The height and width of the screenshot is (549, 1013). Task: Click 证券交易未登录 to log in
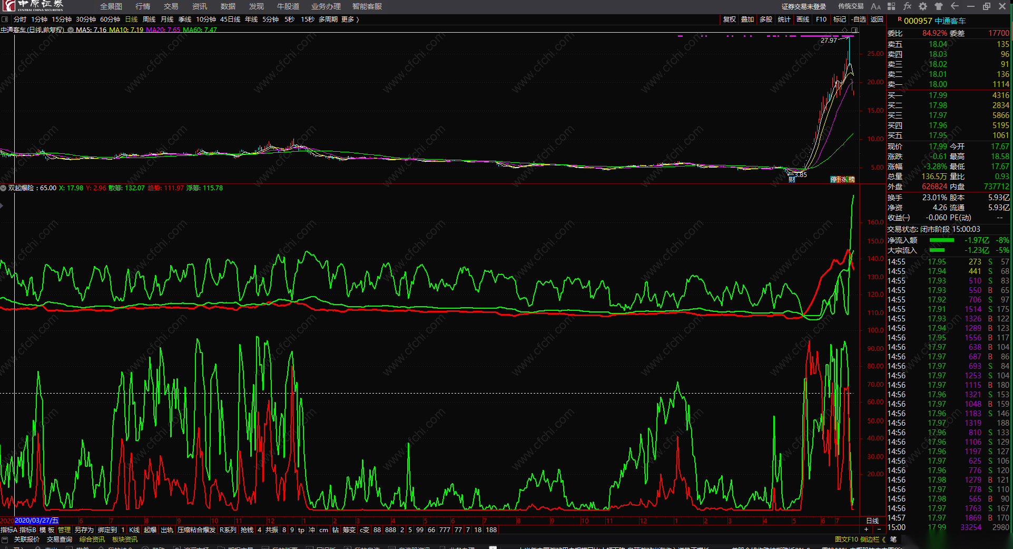coord(804,6)
